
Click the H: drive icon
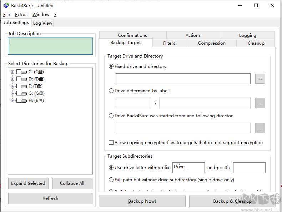(24, 100)
